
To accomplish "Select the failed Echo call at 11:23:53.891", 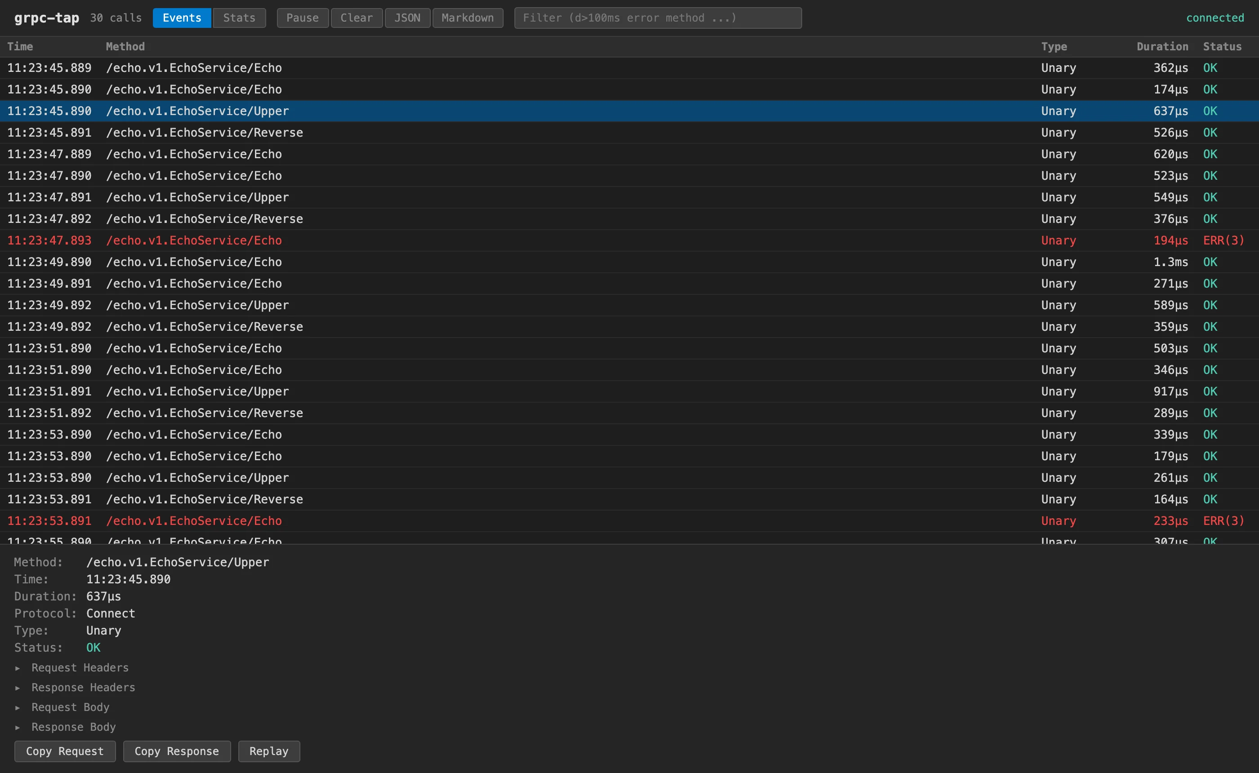I will [x=629, y=521].
